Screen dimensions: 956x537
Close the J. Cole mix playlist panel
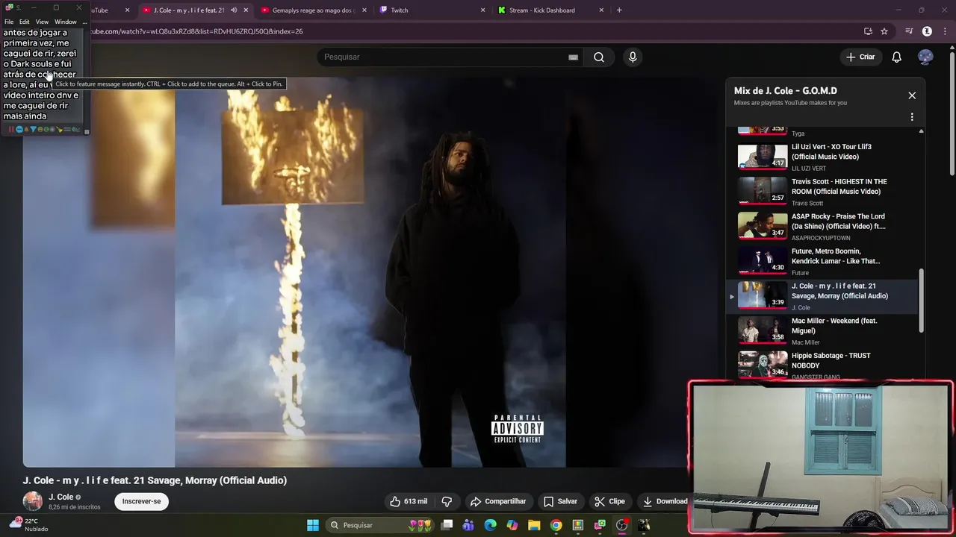coord(912,95)
